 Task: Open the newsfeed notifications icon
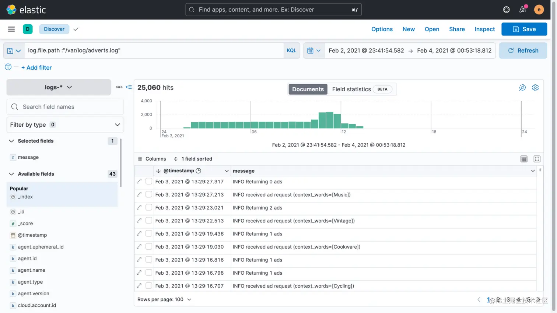click(523, 10)
